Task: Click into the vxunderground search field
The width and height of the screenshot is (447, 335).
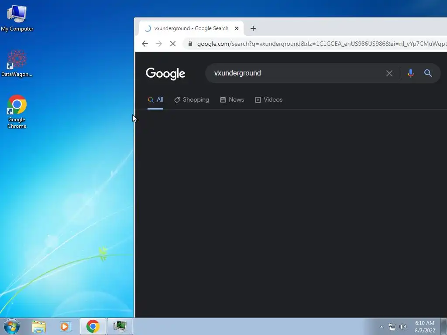Action: click(x=296, y=73)
